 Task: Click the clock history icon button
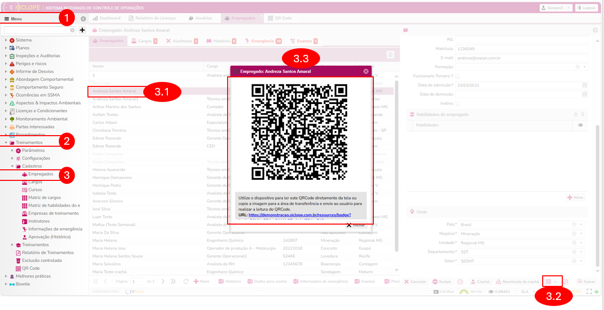pyautogui.click(x=460, y=281)
